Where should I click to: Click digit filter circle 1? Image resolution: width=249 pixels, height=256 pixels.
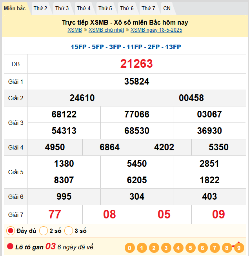click(x=142, y=248)
